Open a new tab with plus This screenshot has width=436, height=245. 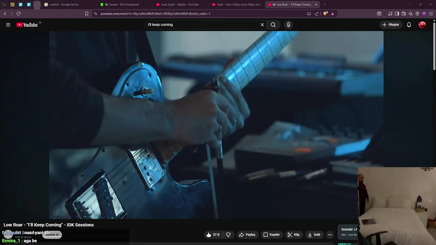pos(325,4)
